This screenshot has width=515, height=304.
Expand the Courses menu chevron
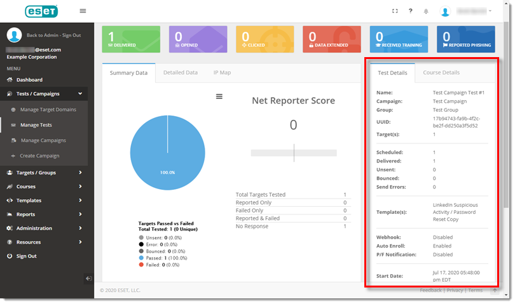80,186
